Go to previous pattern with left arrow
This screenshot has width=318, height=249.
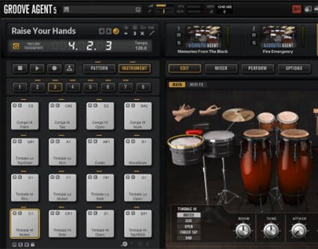point(102,31)
